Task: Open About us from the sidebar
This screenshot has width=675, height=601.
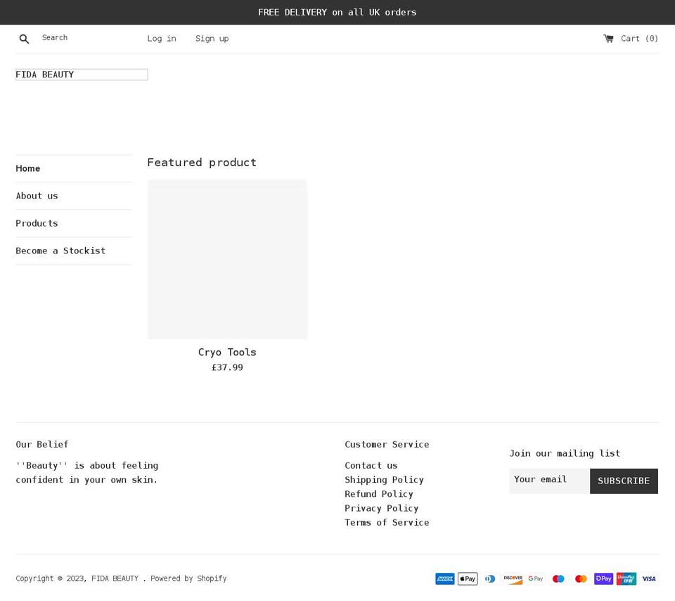Action: (x=37, y=196)
